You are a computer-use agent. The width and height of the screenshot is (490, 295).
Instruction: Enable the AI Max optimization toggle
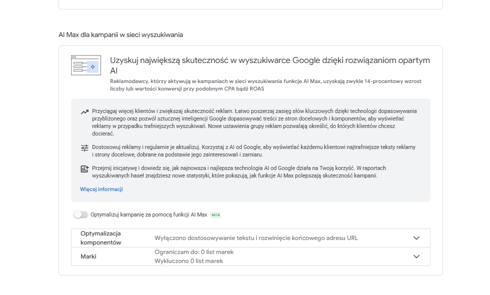tap(80, 214)
